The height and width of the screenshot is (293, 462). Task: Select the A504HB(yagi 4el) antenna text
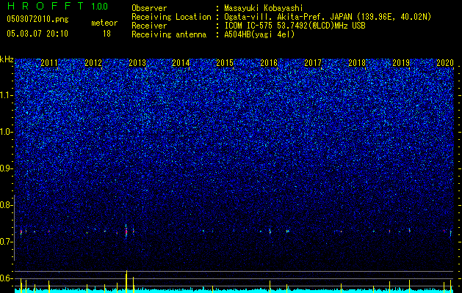[259, 34]
